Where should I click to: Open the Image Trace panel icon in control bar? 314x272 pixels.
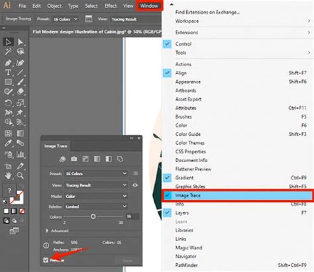[x=89, y=19]
